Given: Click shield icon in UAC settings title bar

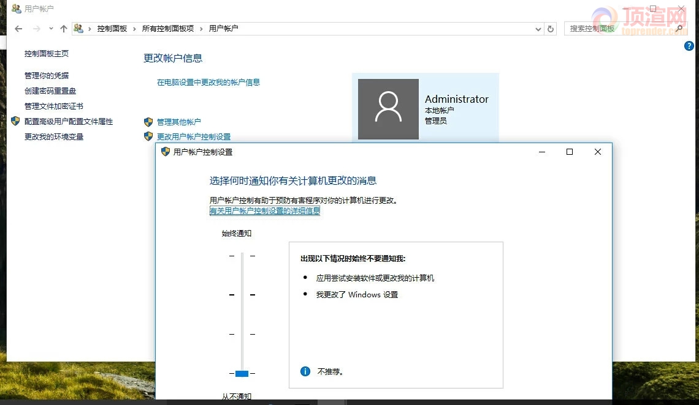Looking at the screenshot, I should click(x=166, y=152).
